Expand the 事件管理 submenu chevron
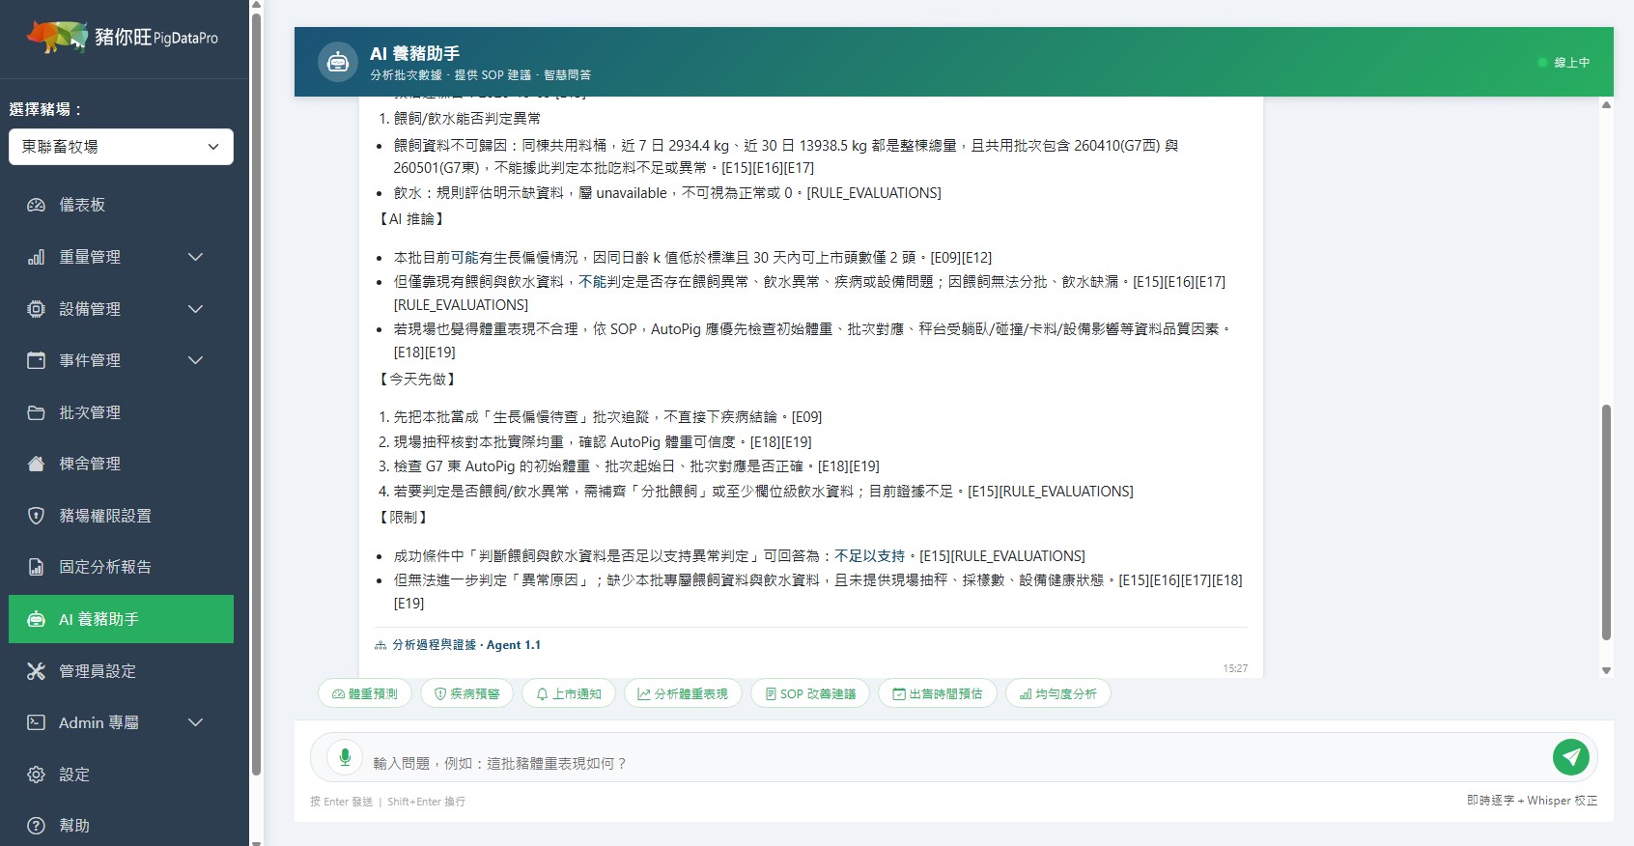The image size is (1634, 846). [195, 360]
